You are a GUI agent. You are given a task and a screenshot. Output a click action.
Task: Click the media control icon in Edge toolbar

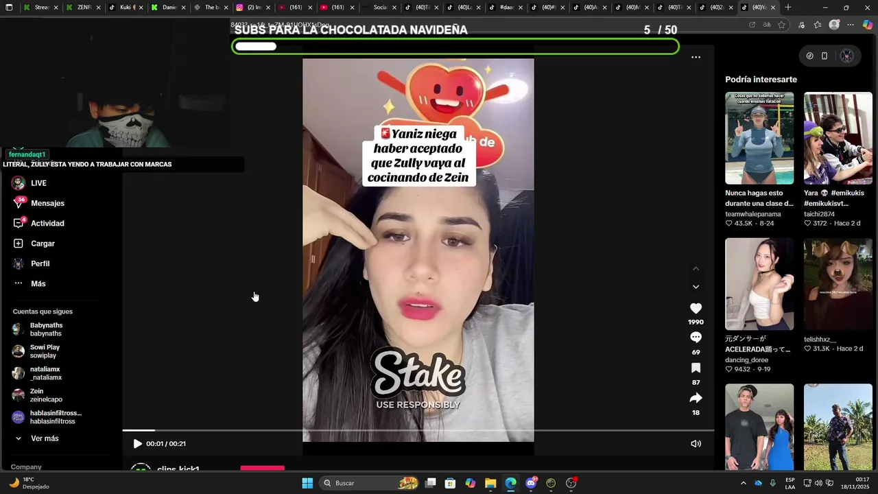(x=801, y=25)
